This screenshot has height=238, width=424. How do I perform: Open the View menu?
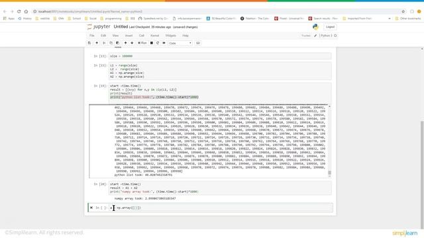pyautogui.click(x=115, y=35)
